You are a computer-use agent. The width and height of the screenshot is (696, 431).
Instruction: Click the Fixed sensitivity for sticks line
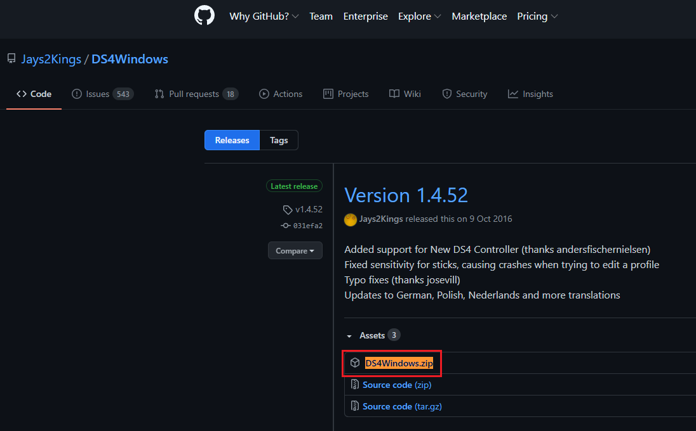point(502,265)
